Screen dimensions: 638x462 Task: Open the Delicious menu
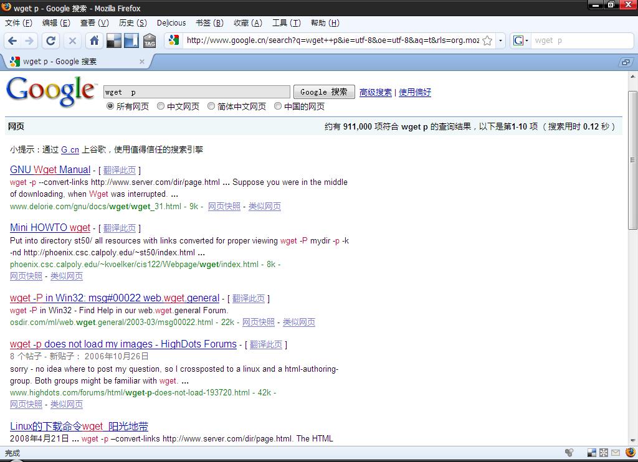coord(171,23)
